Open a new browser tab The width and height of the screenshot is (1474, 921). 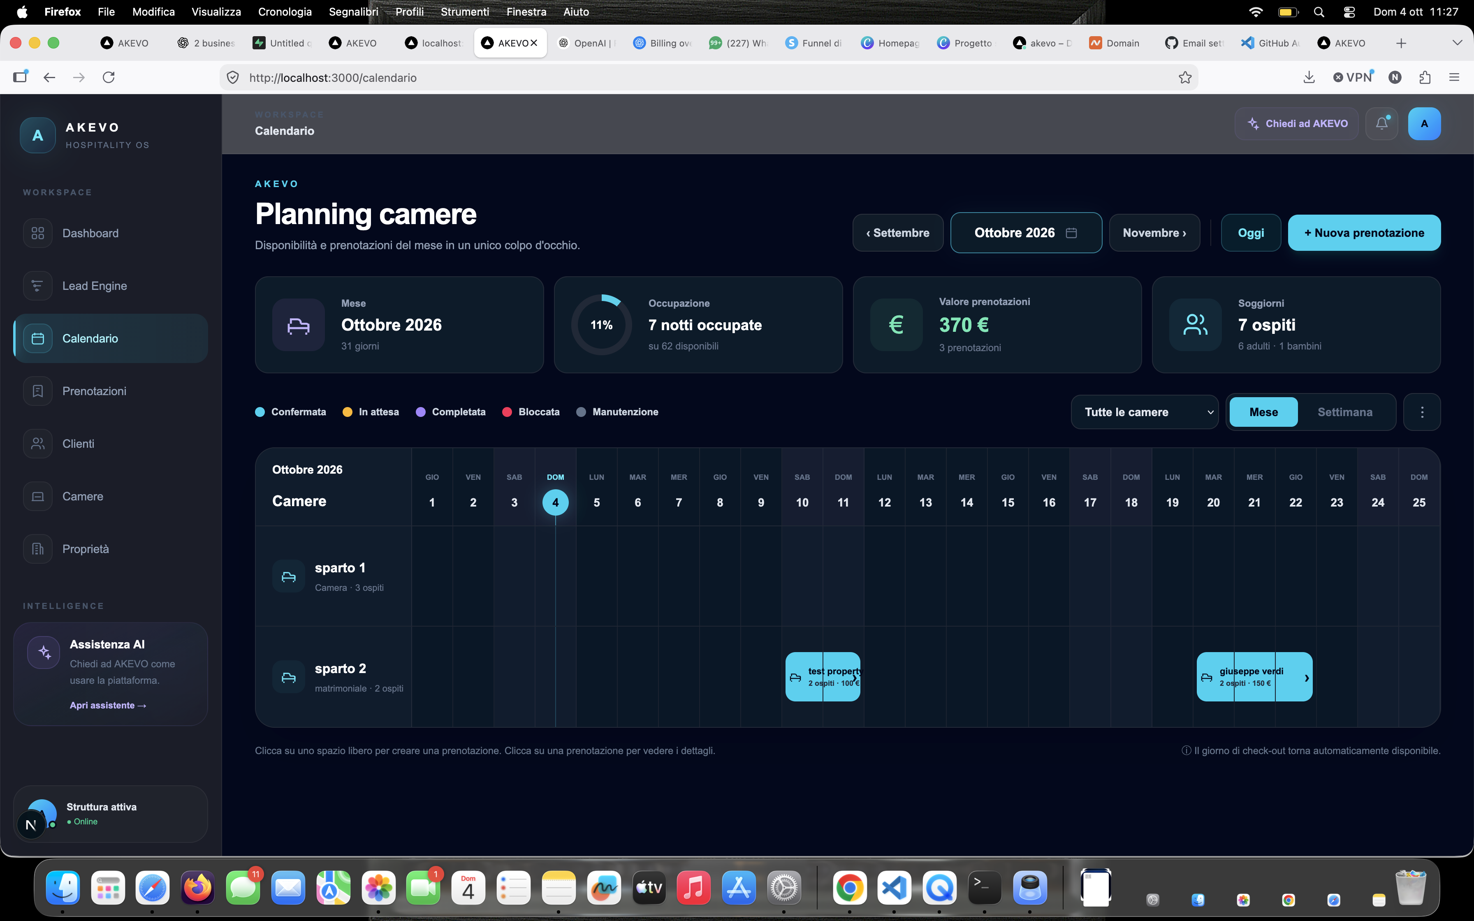click(1401, 43)
